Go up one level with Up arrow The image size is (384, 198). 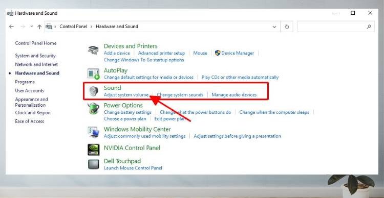(39, 27)
